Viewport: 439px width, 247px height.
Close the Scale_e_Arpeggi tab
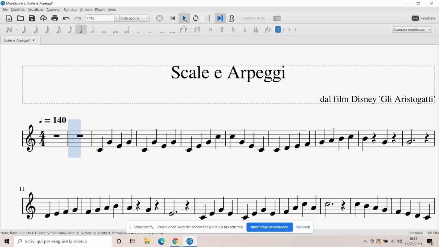click(x=34, y=40)
